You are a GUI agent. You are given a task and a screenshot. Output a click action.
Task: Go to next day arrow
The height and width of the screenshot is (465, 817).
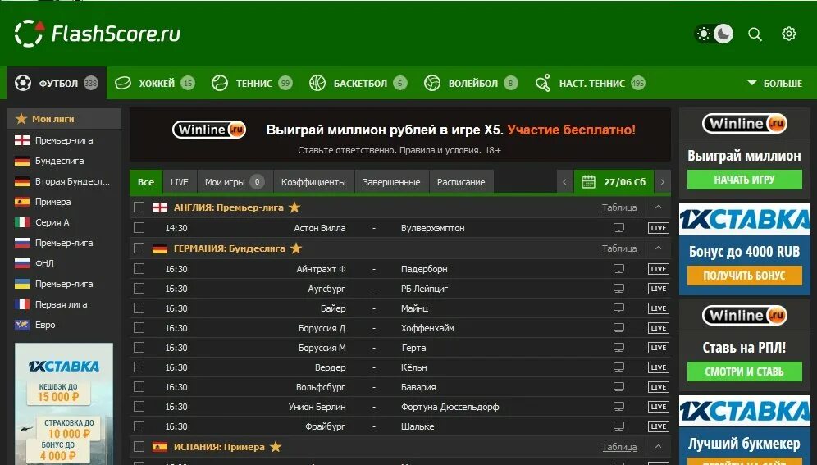tap(662, 182)
